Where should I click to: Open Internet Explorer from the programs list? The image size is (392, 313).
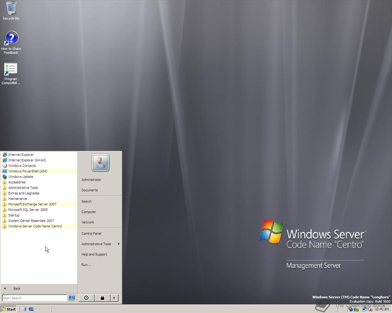click(x=39, y=155)
